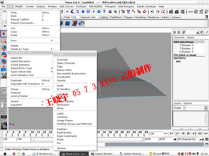Click the Apple logo in the taskbar
The width and height of the screenshot is (209, 156).
pyautogui.click(x=5, y=154)
